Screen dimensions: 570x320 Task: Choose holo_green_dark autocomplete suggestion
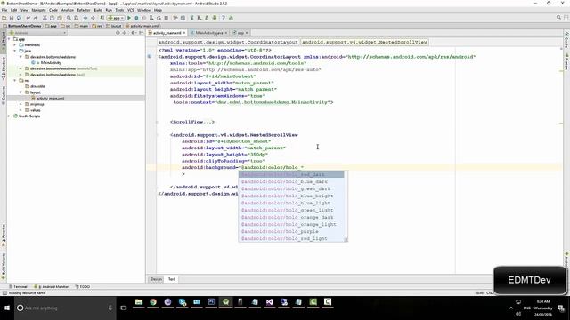click(x=291, y=188)
